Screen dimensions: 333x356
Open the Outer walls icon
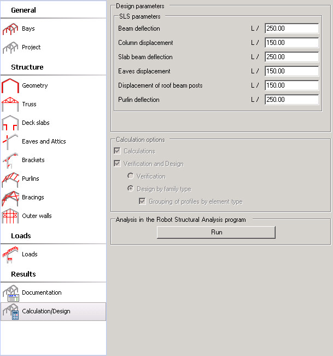(x=10, y=216)
